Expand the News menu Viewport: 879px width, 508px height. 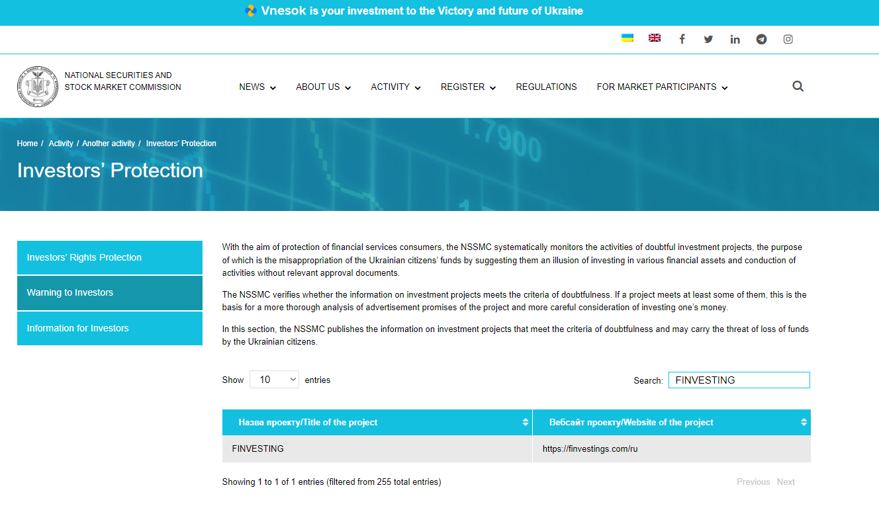point(257,87)
